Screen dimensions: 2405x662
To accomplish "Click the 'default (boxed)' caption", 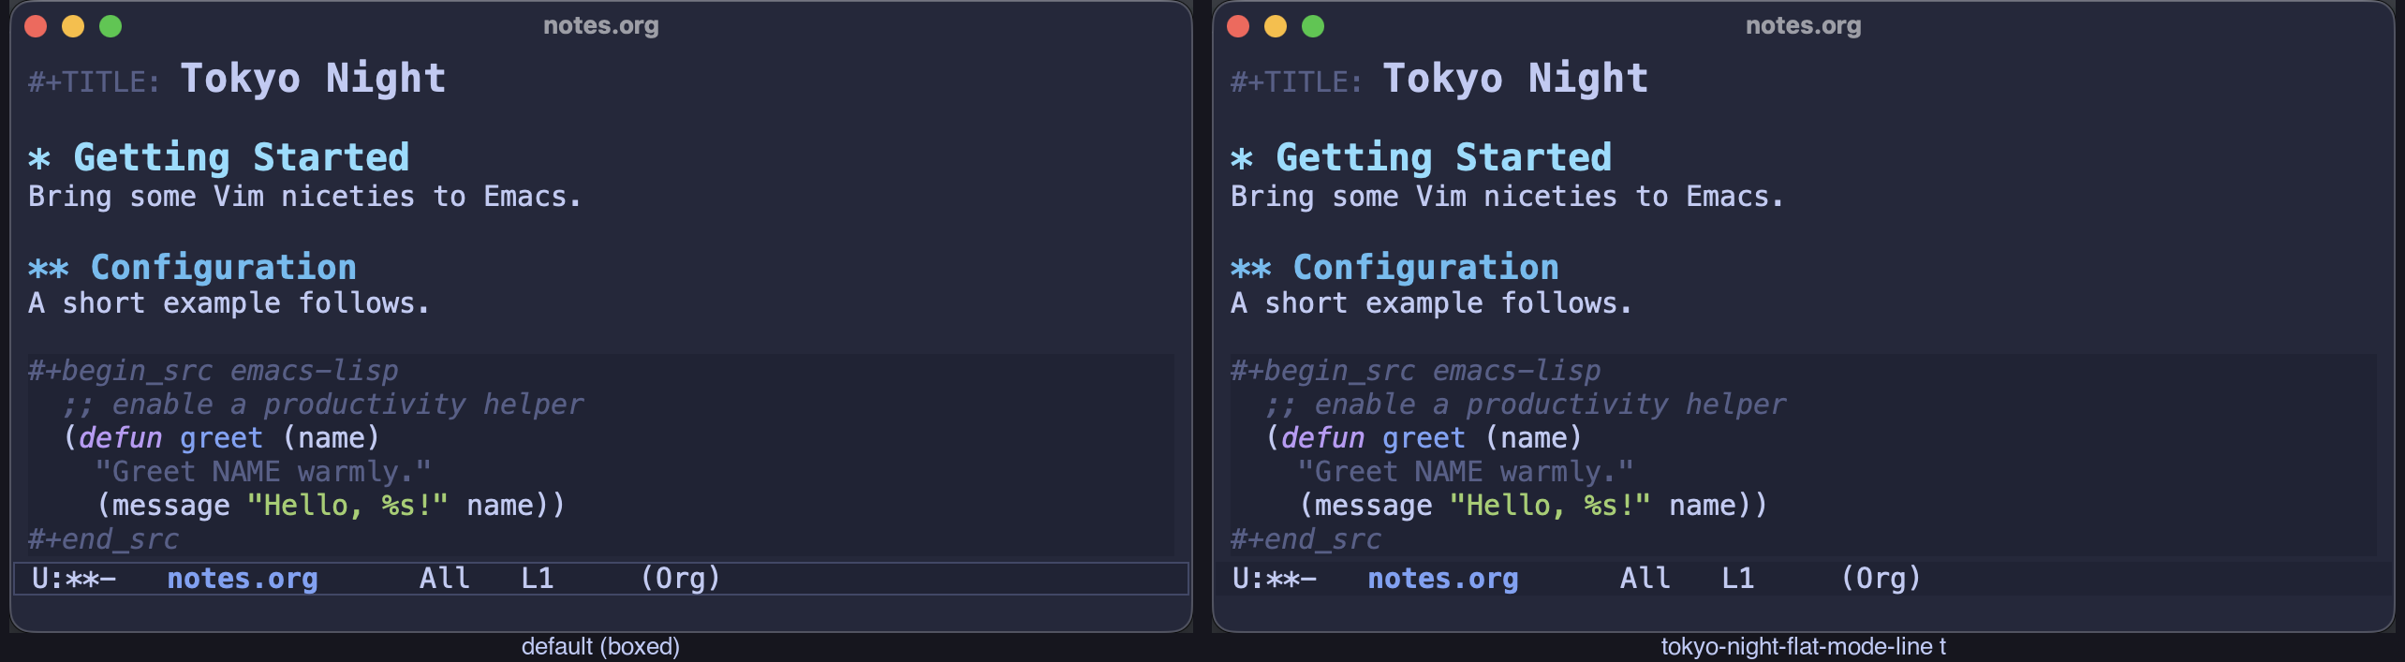I will click(600, 647).
